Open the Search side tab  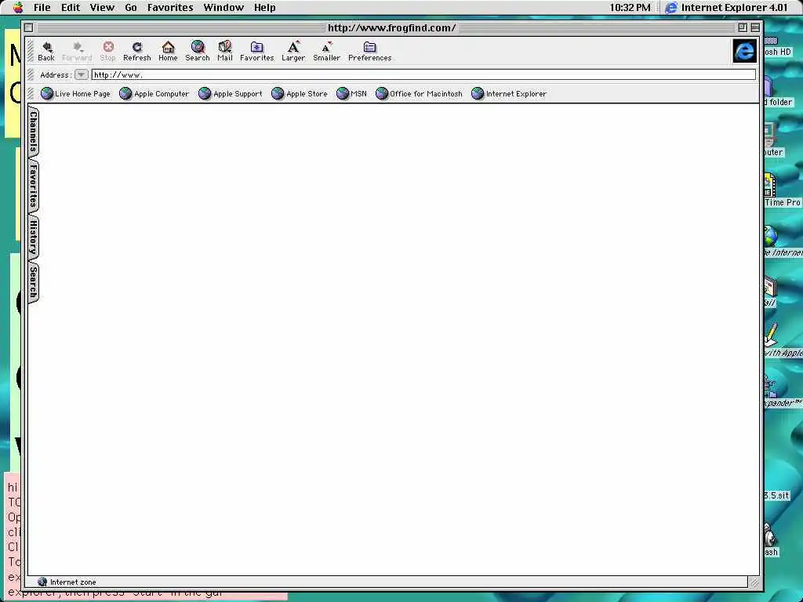(33, 282)
